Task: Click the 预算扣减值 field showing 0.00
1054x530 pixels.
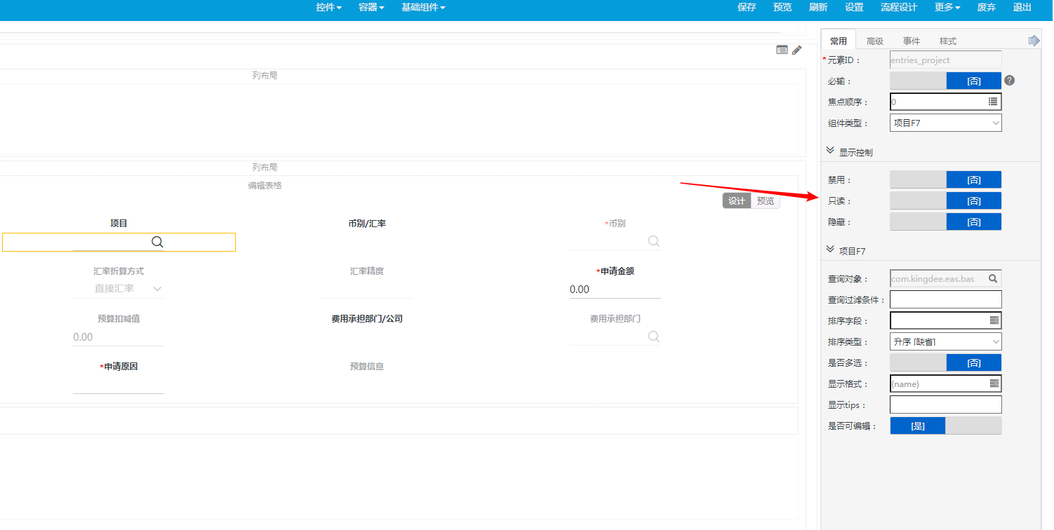Action: pos(119,337)
